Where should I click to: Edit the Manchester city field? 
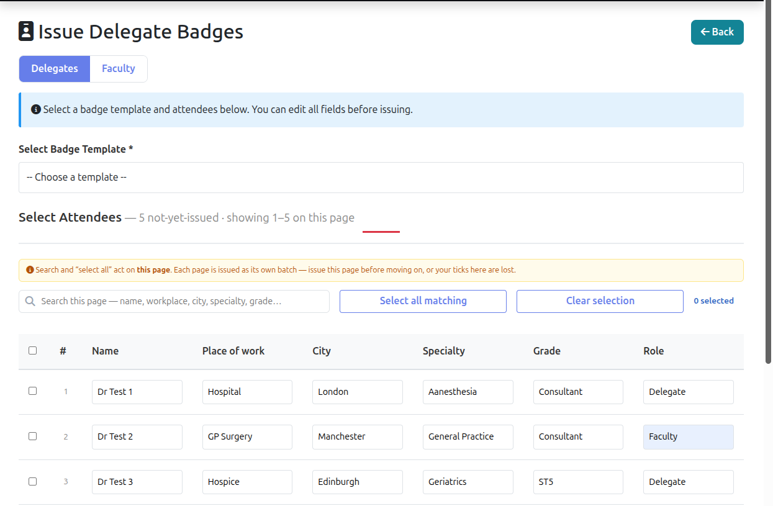point(358,437)
